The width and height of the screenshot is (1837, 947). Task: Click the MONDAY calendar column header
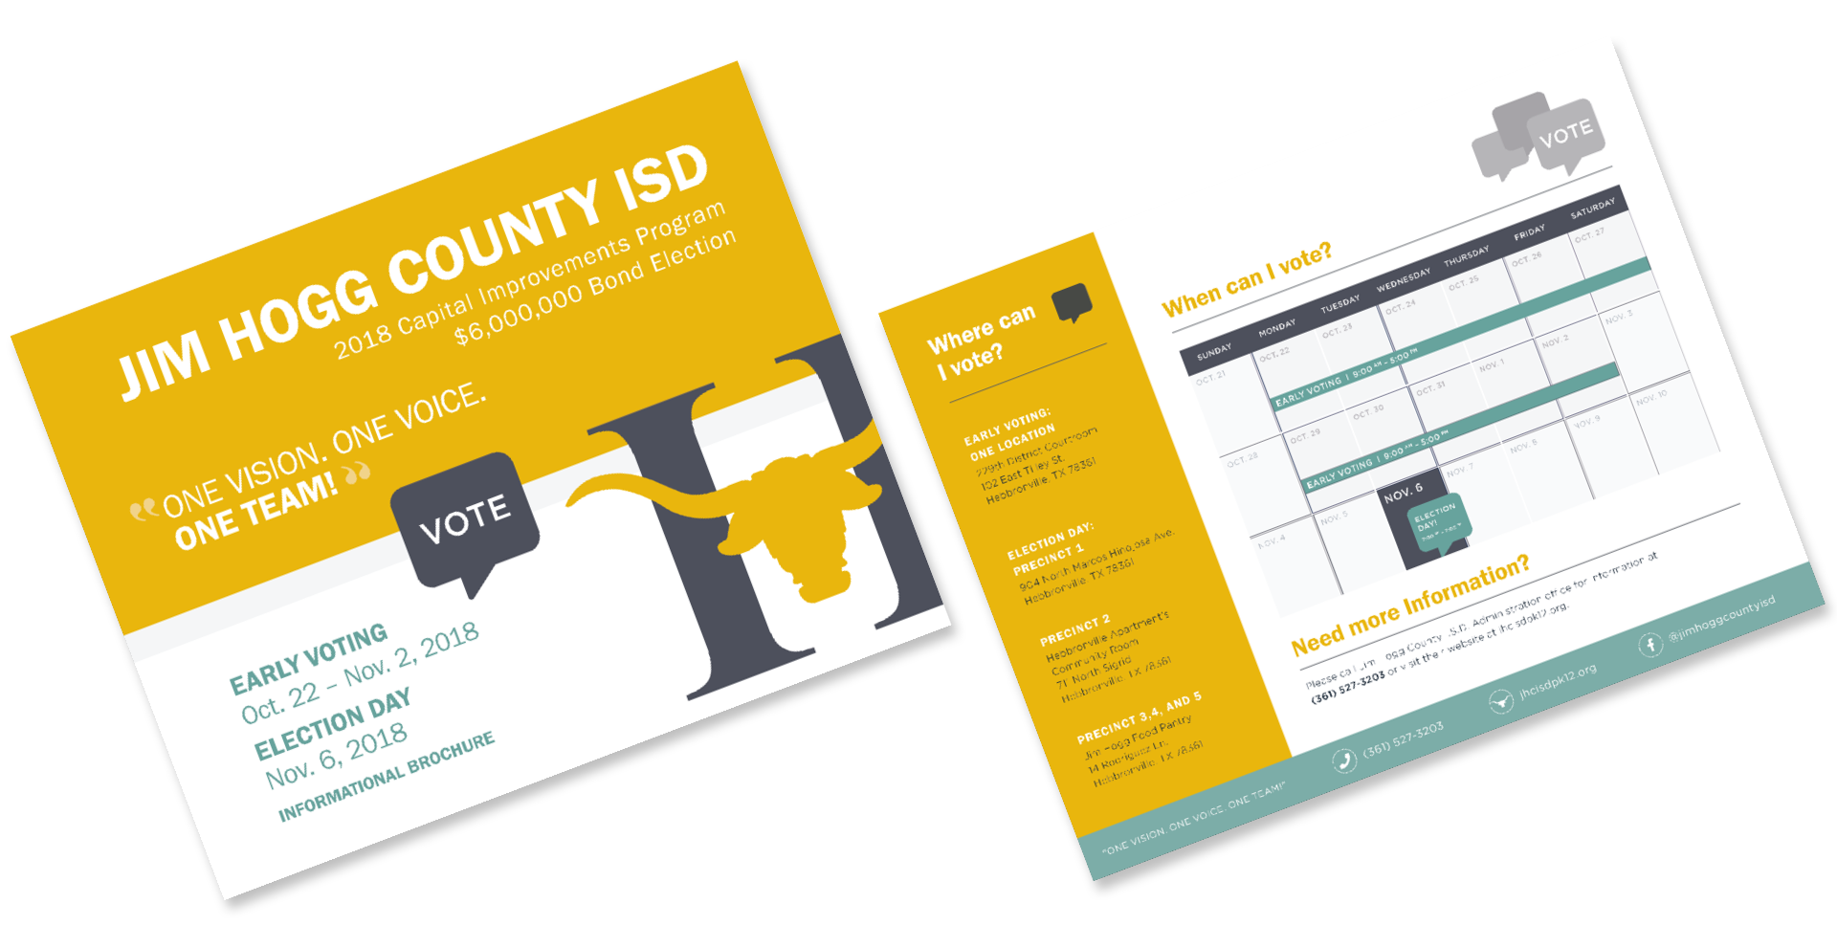pos(1276,328)
